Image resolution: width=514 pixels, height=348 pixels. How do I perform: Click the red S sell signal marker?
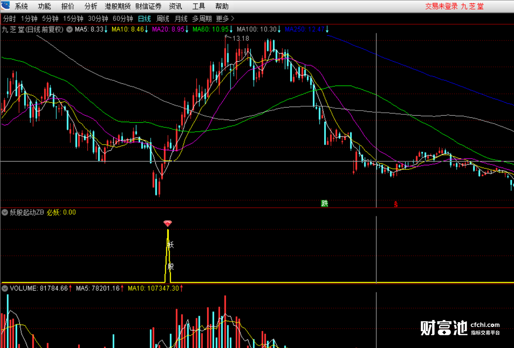(396, 204)
